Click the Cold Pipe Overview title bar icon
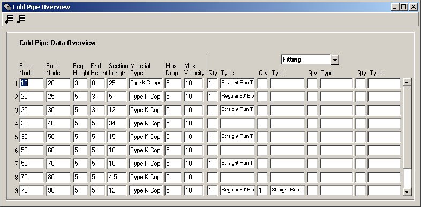The width and height of the screenshot is (421, 207). coord(7,7)
